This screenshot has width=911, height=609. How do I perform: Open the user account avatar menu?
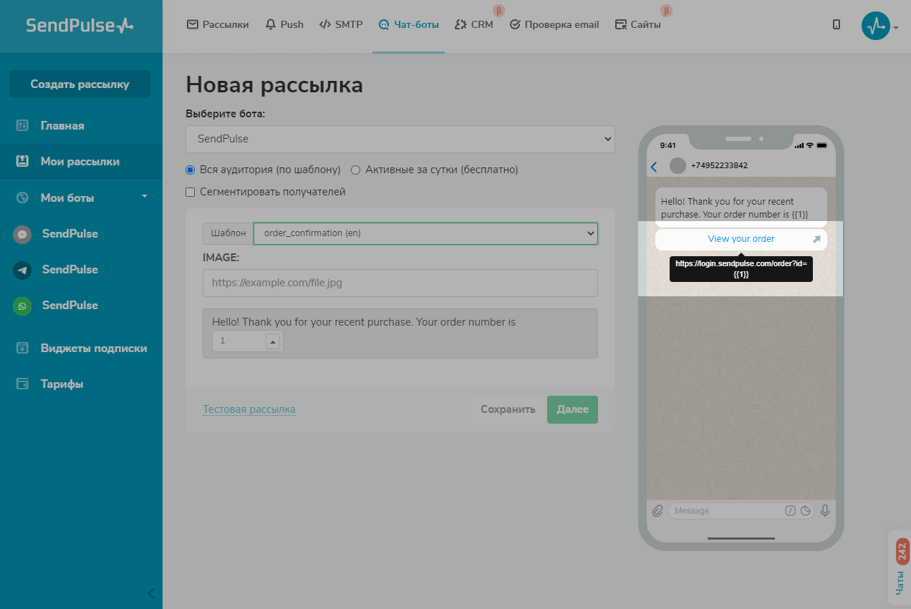pos(879,26)
